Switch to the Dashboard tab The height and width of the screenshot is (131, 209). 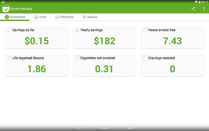point(15,17)
